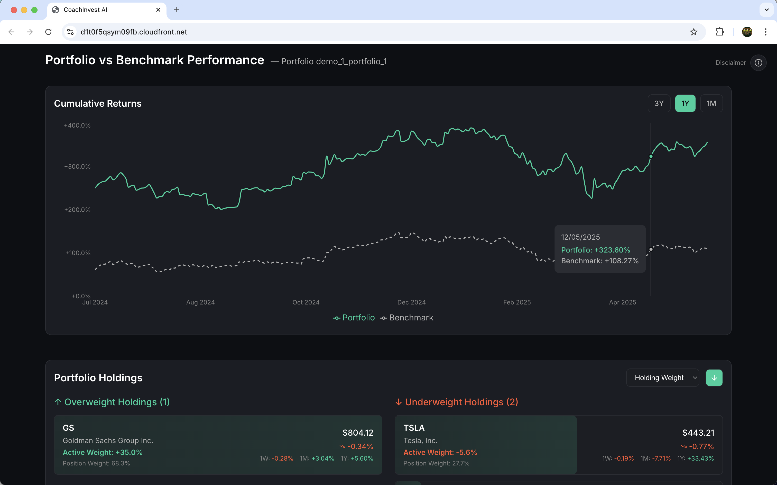Click the Disclaimer info icon
Screen dimensions: 777x485
coord(758,62)
